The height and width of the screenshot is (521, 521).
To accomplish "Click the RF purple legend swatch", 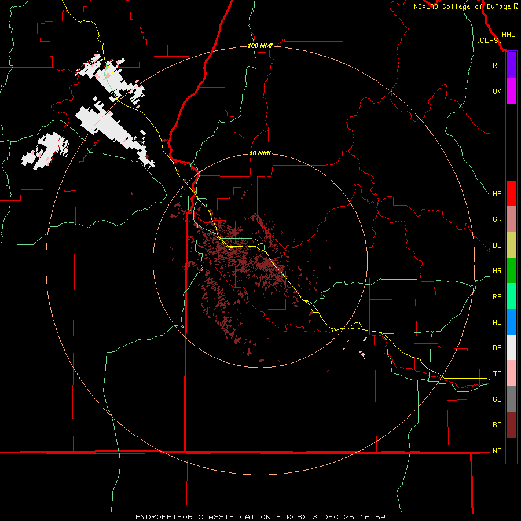I will point(511,65).
